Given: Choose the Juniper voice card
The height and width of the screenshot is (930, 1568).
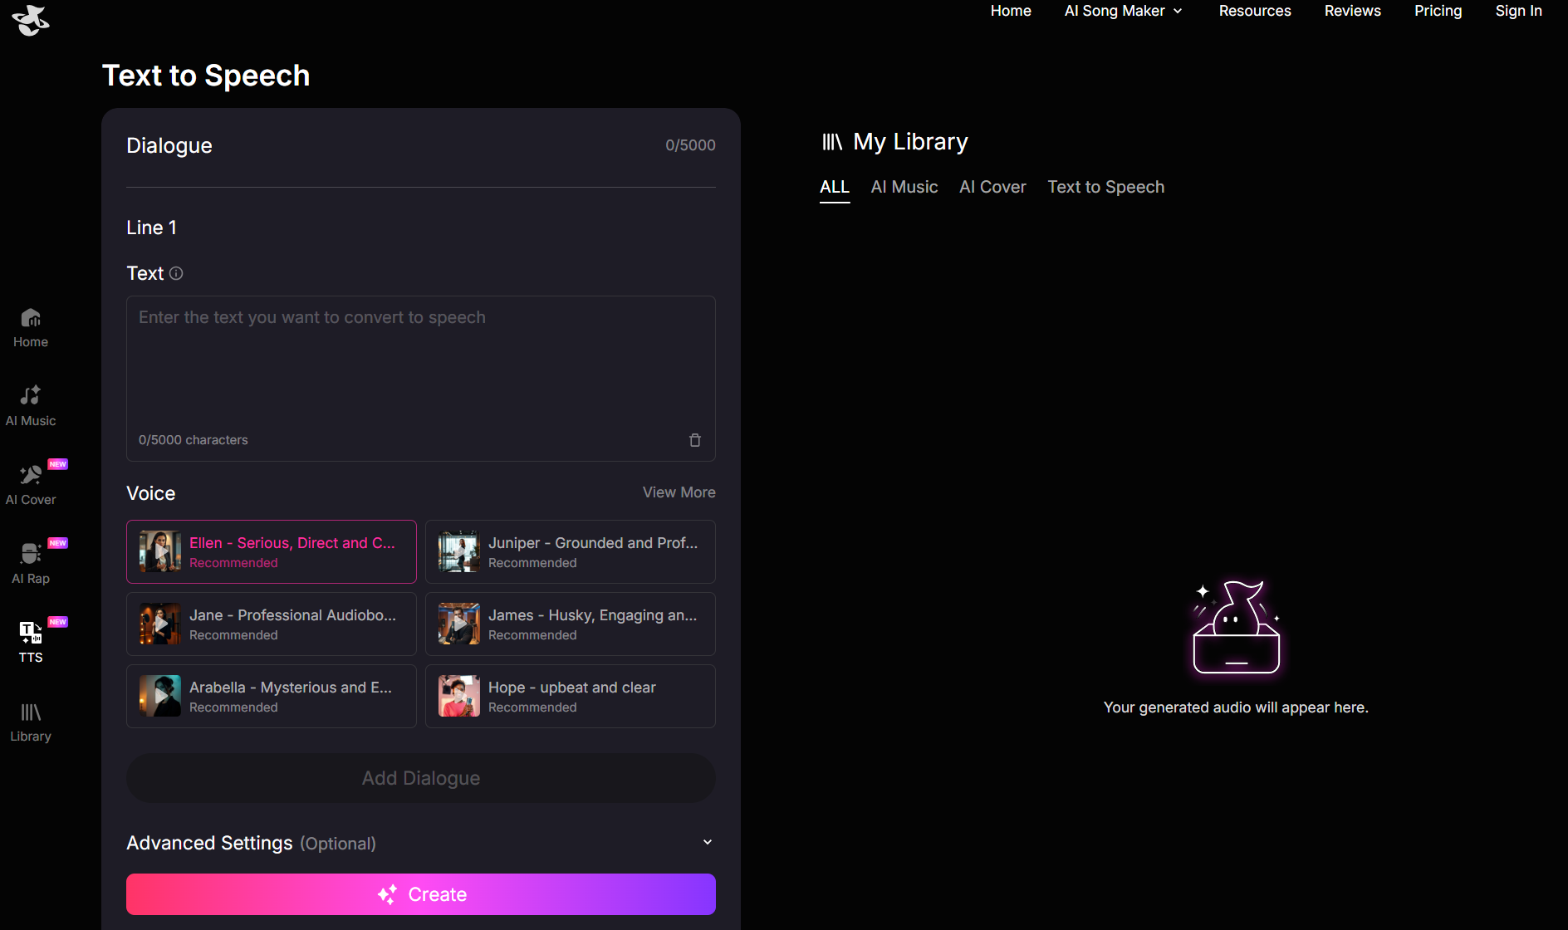Looking at the screenshot, I should coord(571,552).
